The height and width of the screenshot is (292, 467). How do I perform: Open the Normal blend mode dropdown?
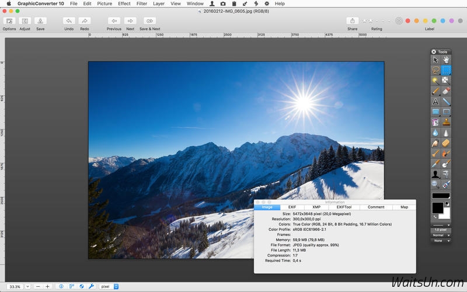point(441,235)
